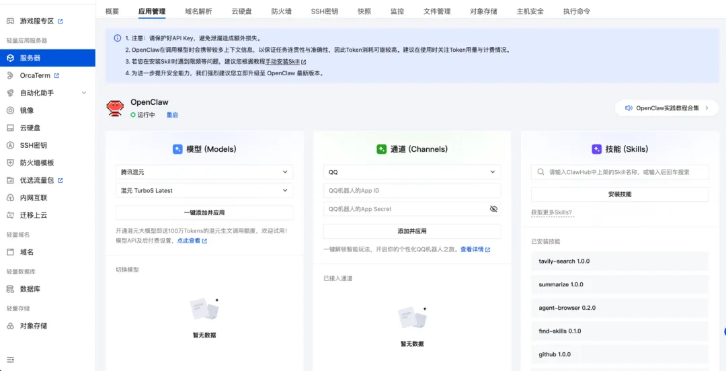This screenshot has height=371, width=726.
Task: Click the 服务器 cube icon in sidebar
Action: pyautogui.click(x=10, y=58)
